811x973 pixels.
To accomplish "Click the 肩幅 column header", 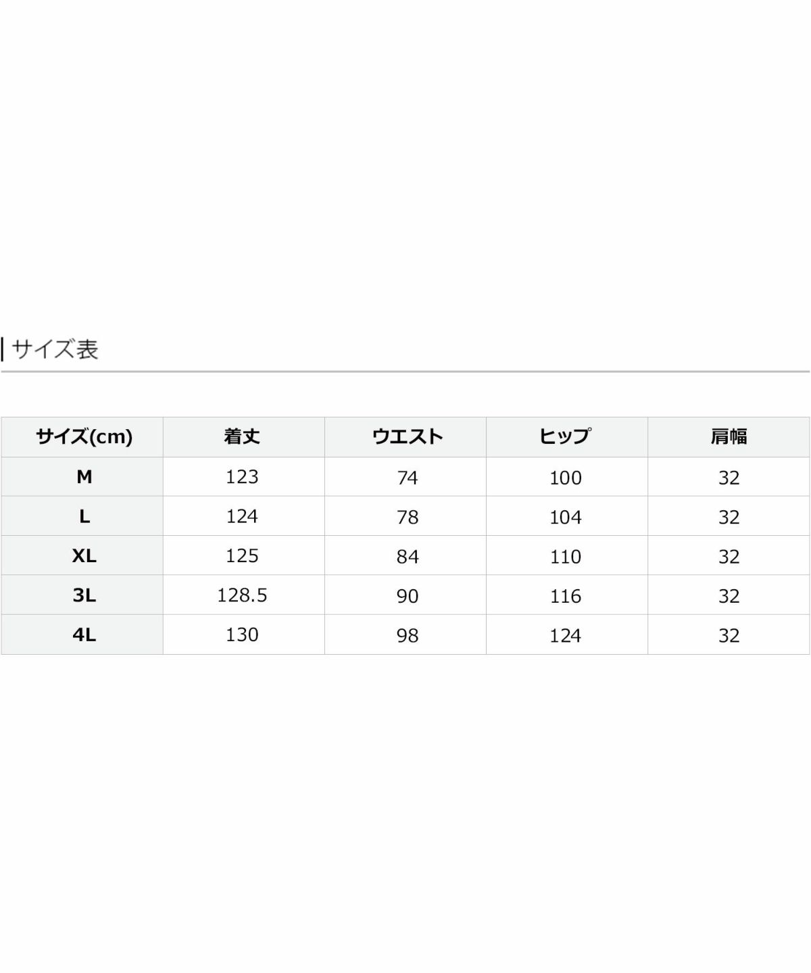I will 729,436.
